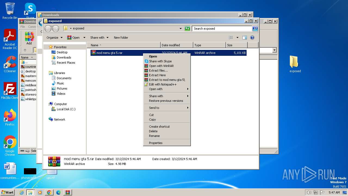The height and width of the screenshot is (196, 348).
Task: Open Windows Media Player from taskbar
Action: click(x=40, y=192)
